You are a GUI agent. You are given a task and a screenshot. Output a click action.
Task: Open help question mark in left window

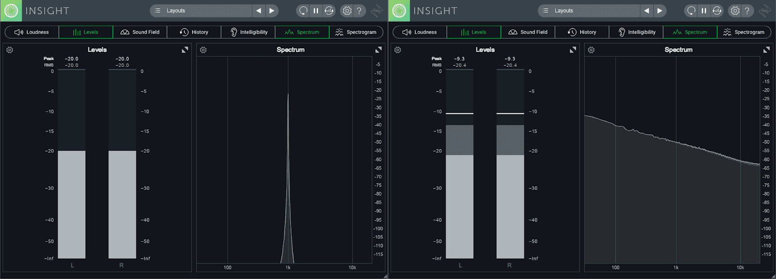(359, 11)
